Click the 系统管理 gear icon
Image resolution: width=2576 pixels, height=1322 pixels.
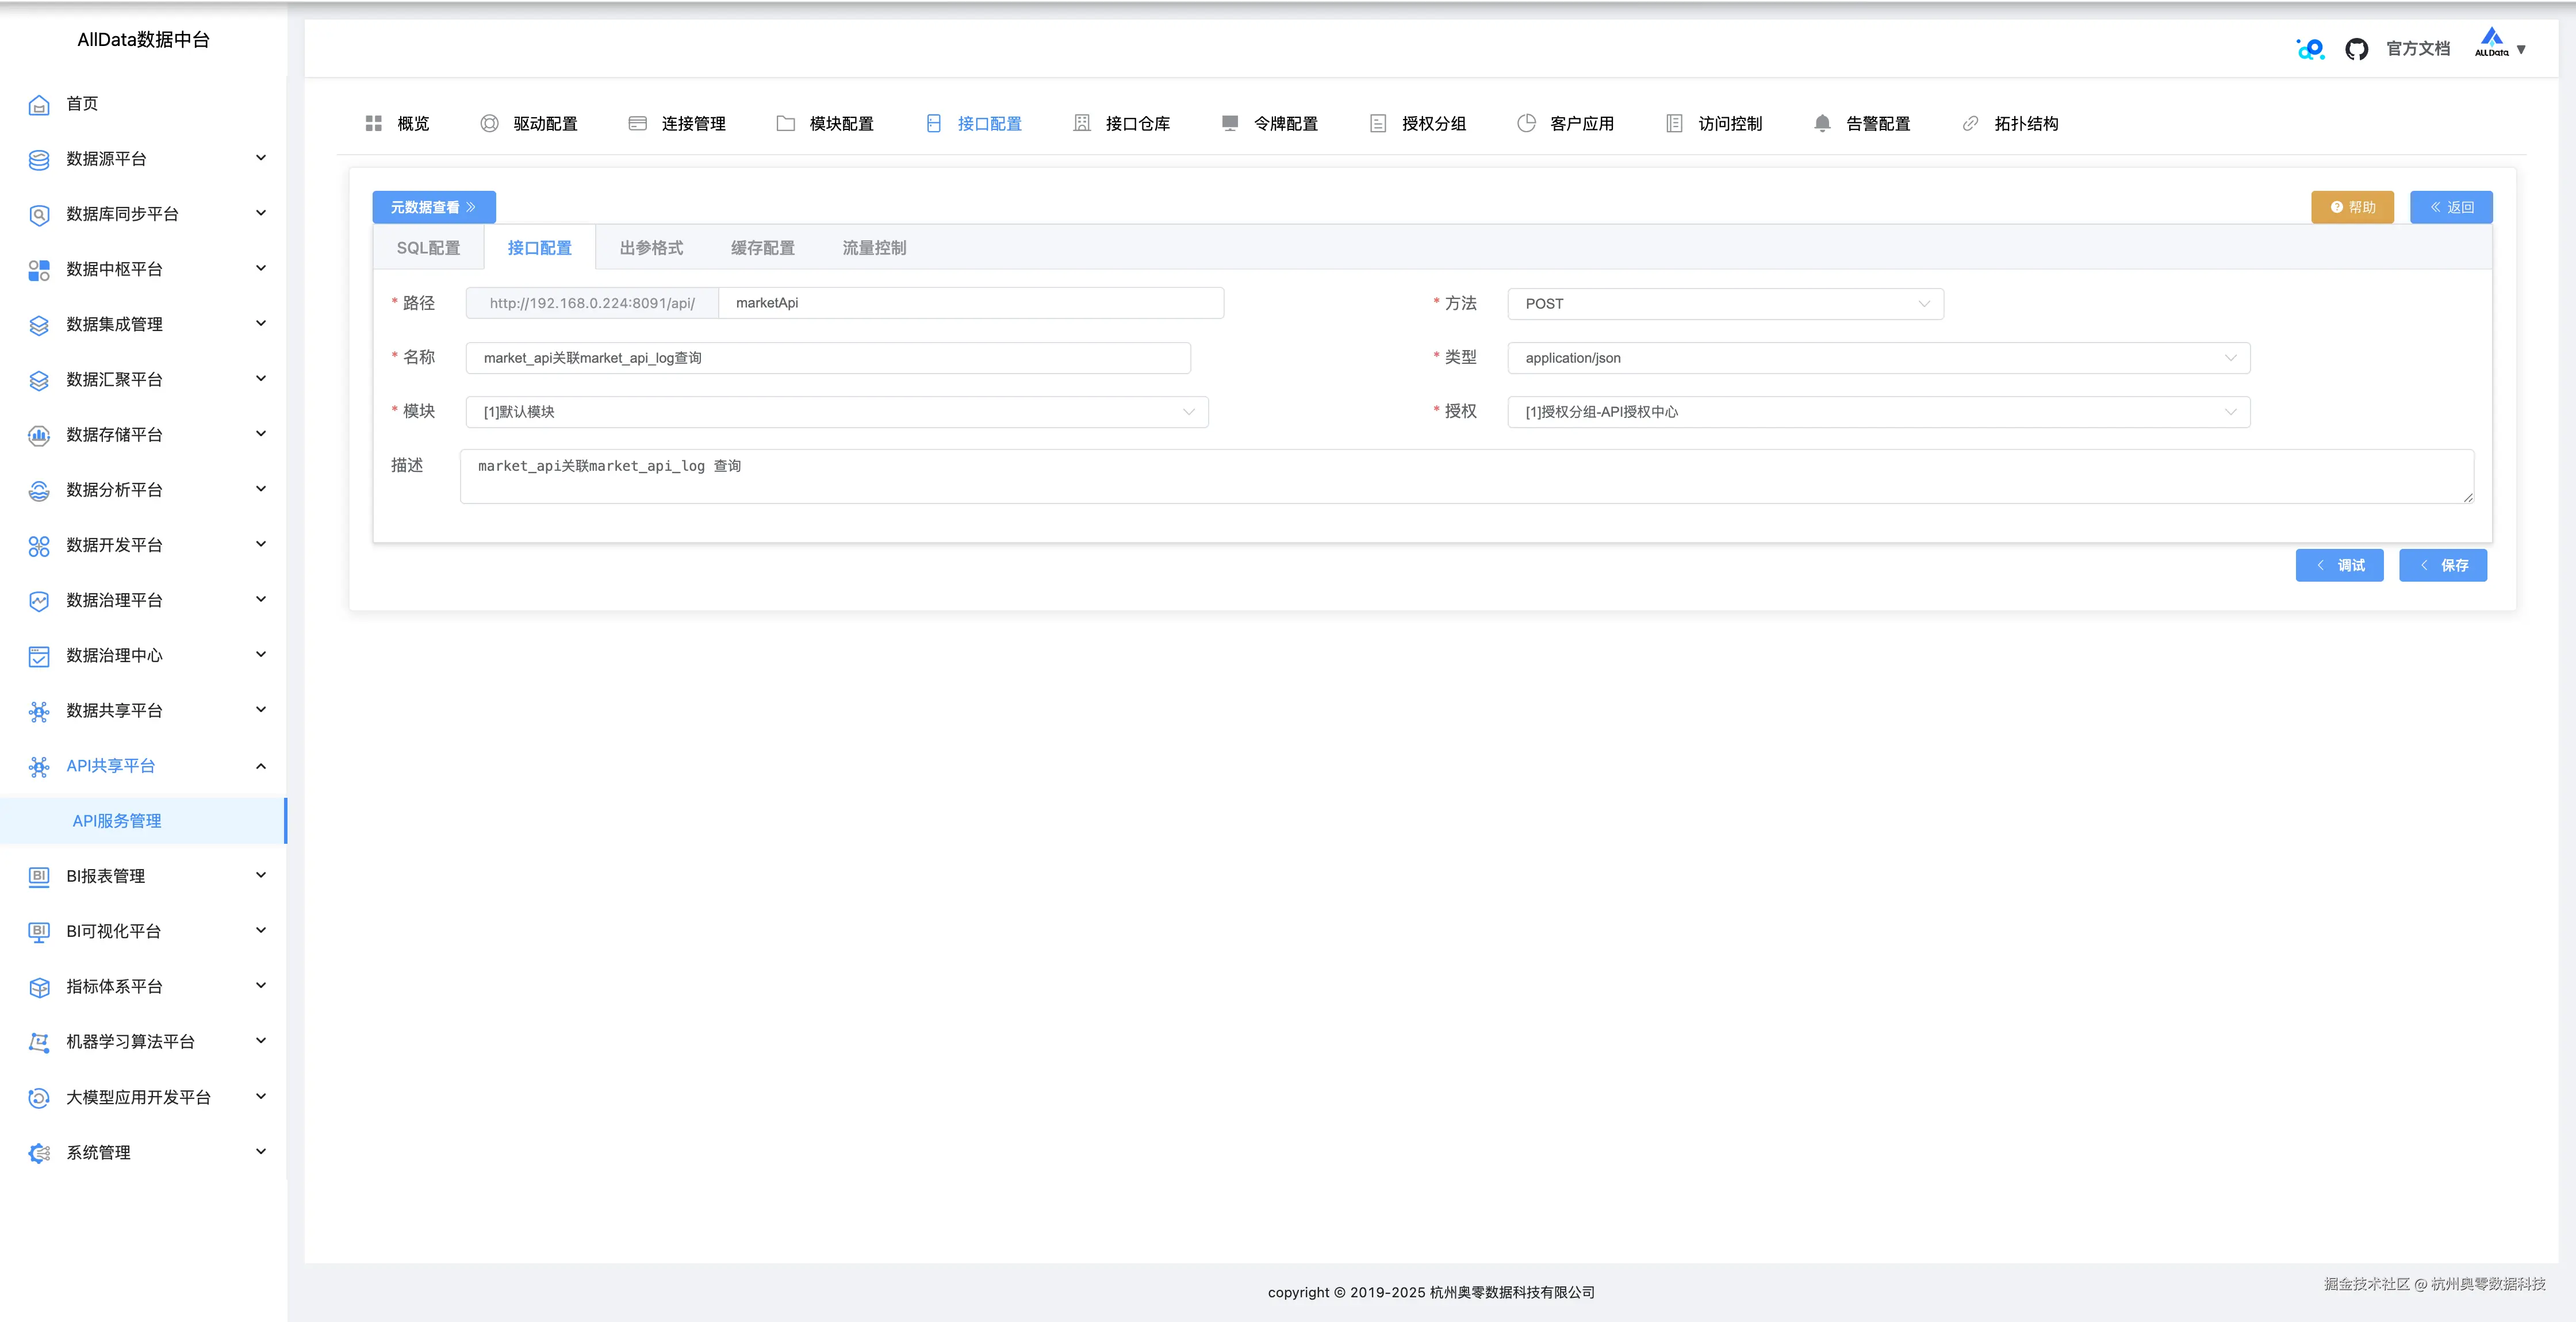point(39,1153)
